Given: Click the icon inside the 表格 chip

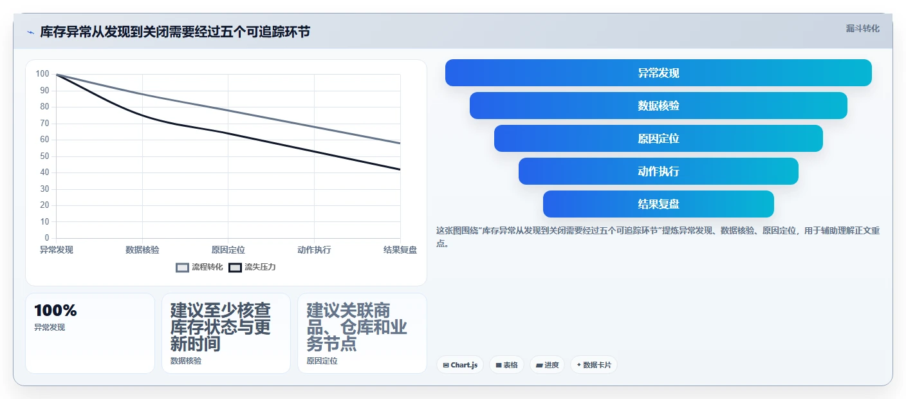Looking at the screenshot, I should [499, 365].
